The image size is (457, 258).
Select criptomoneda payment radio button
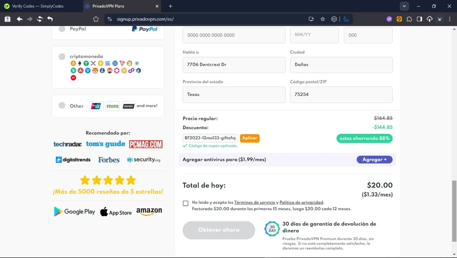(62, 57)
